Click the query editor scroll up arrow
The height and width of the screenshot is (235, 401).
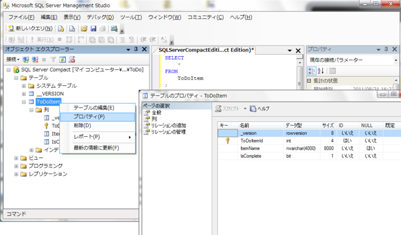tap(300, 63)
